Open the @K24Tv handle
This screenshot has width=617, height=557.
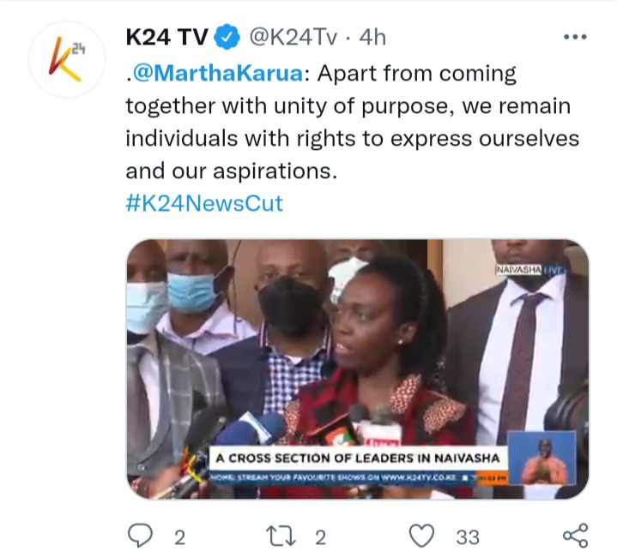tap(293, 38)
